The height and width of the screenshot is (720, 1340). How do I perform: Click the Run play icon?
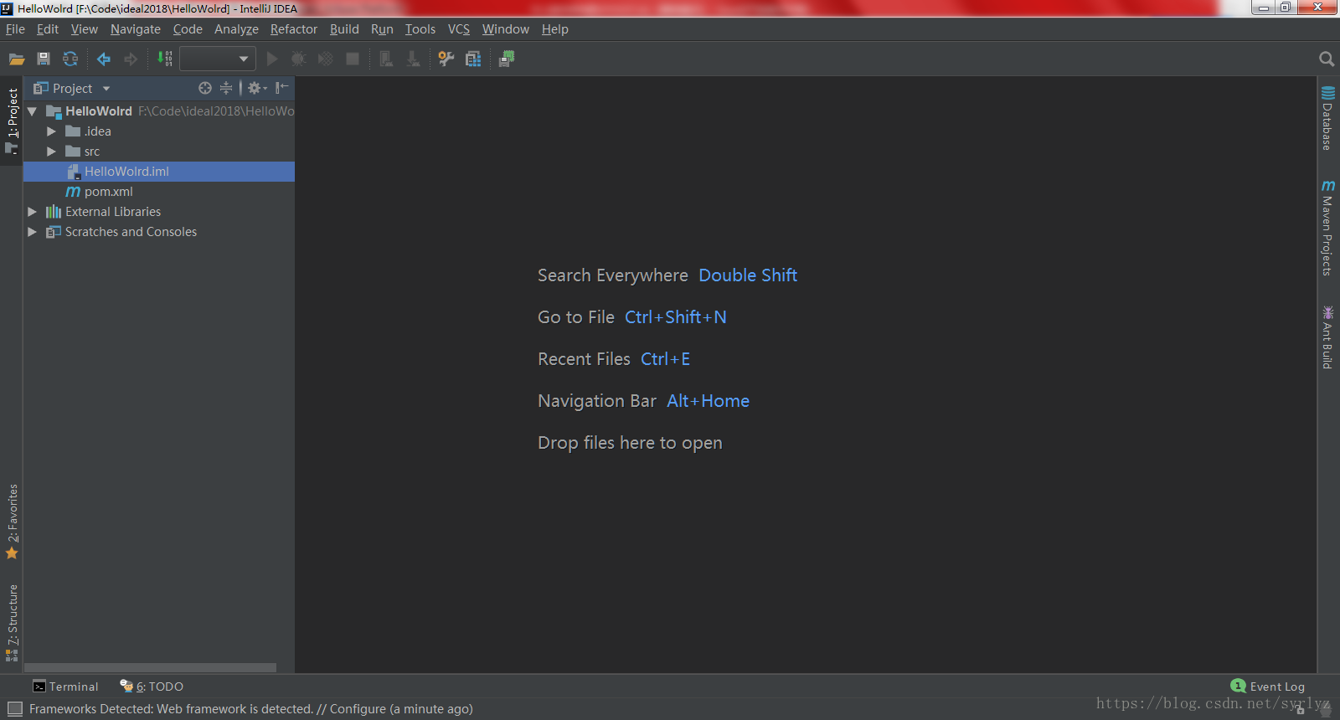[271, 59]
